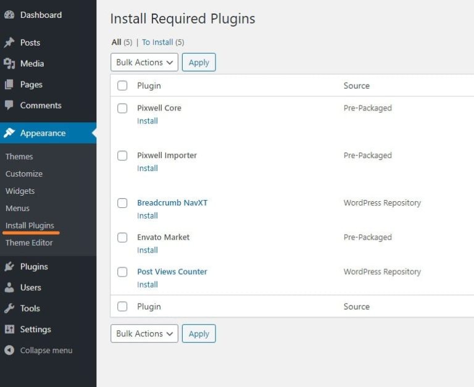The image size is (474, 387).
Task: Tick the Breadcrumb NavXT checkbox
Action: pyautogui.click(x=122, y=203)
